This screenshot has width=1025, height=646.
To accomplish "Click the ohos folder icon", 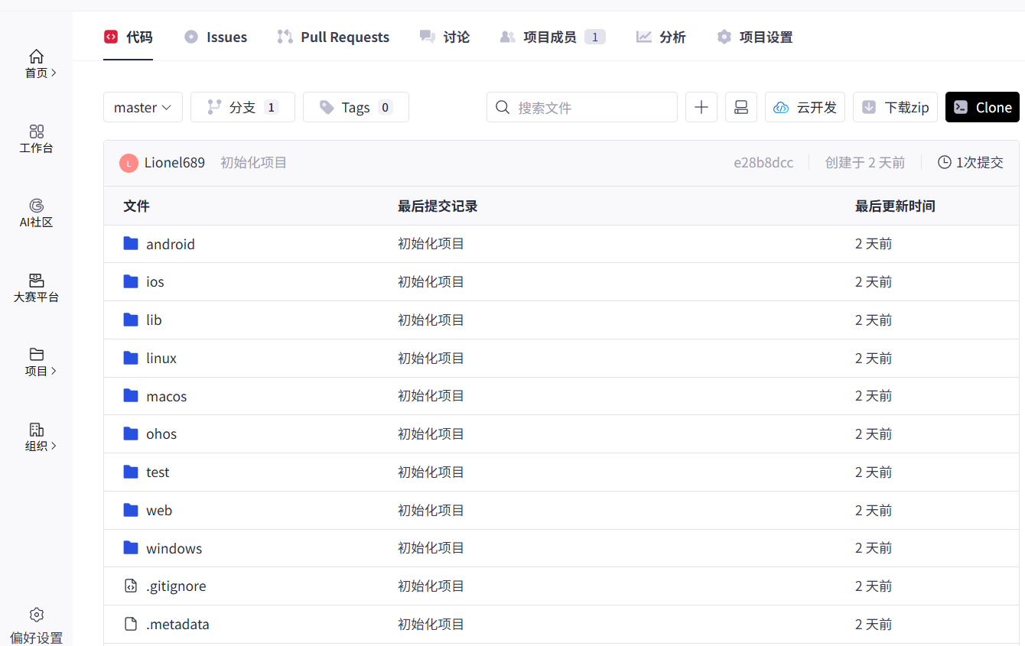I will point(131,433).
